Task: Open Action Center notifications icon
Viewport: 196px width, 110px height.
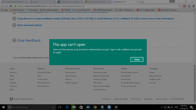Action: 192,107
